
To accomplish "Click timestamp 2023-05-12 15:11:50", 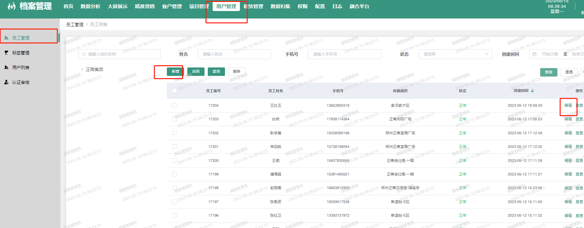I will pos(525,202).
